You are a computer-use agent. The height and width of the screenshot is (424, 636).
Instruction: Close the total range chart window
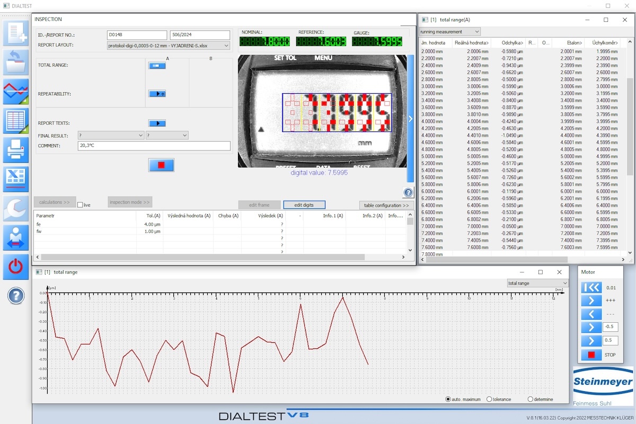(x=559, y=272)
